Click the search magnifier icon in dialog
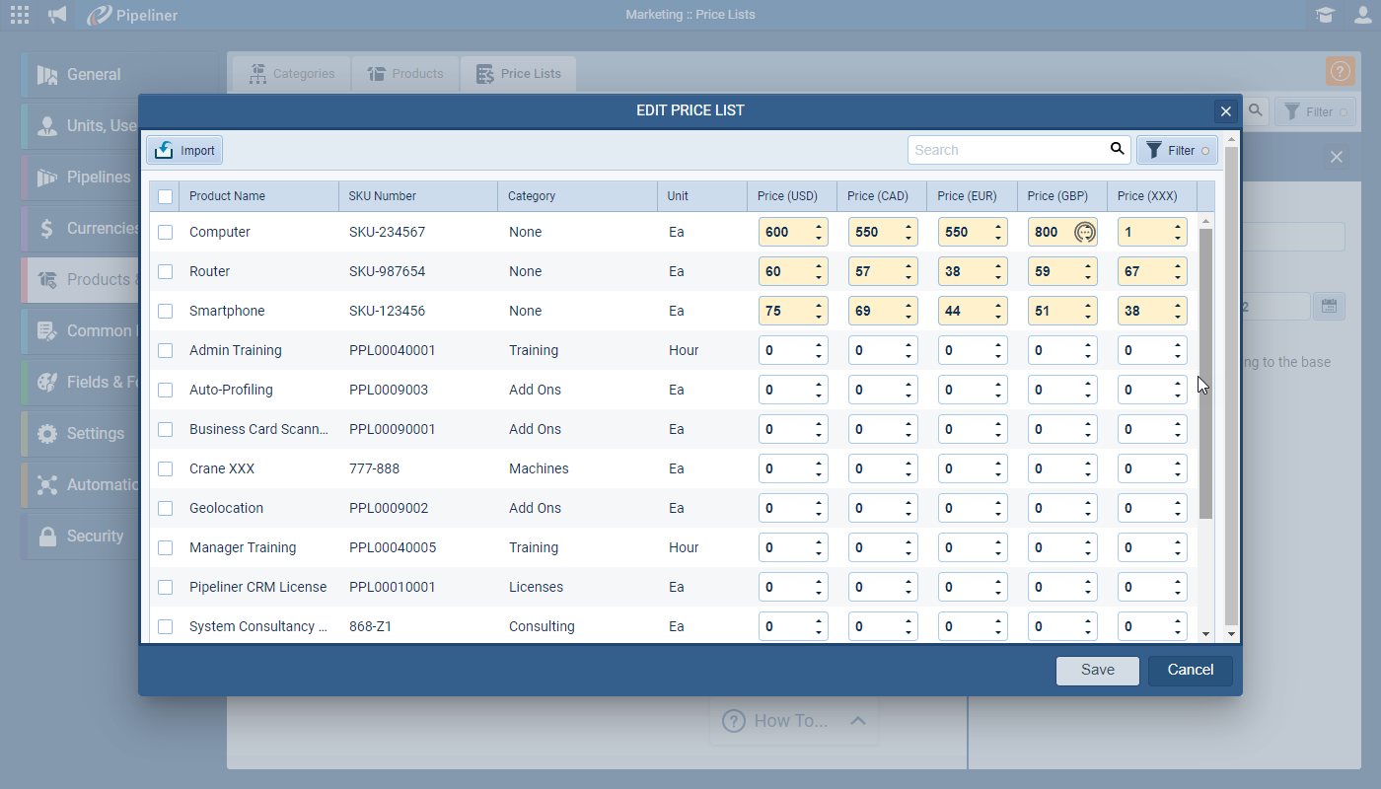Viewport: 1381px width, 789px height. tap(1117, 149)
